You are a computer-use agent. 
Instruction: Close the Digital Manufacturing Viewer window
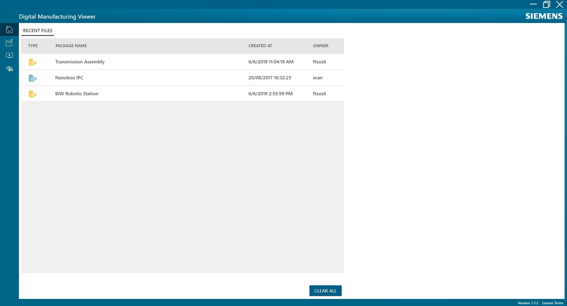point(559,4)
